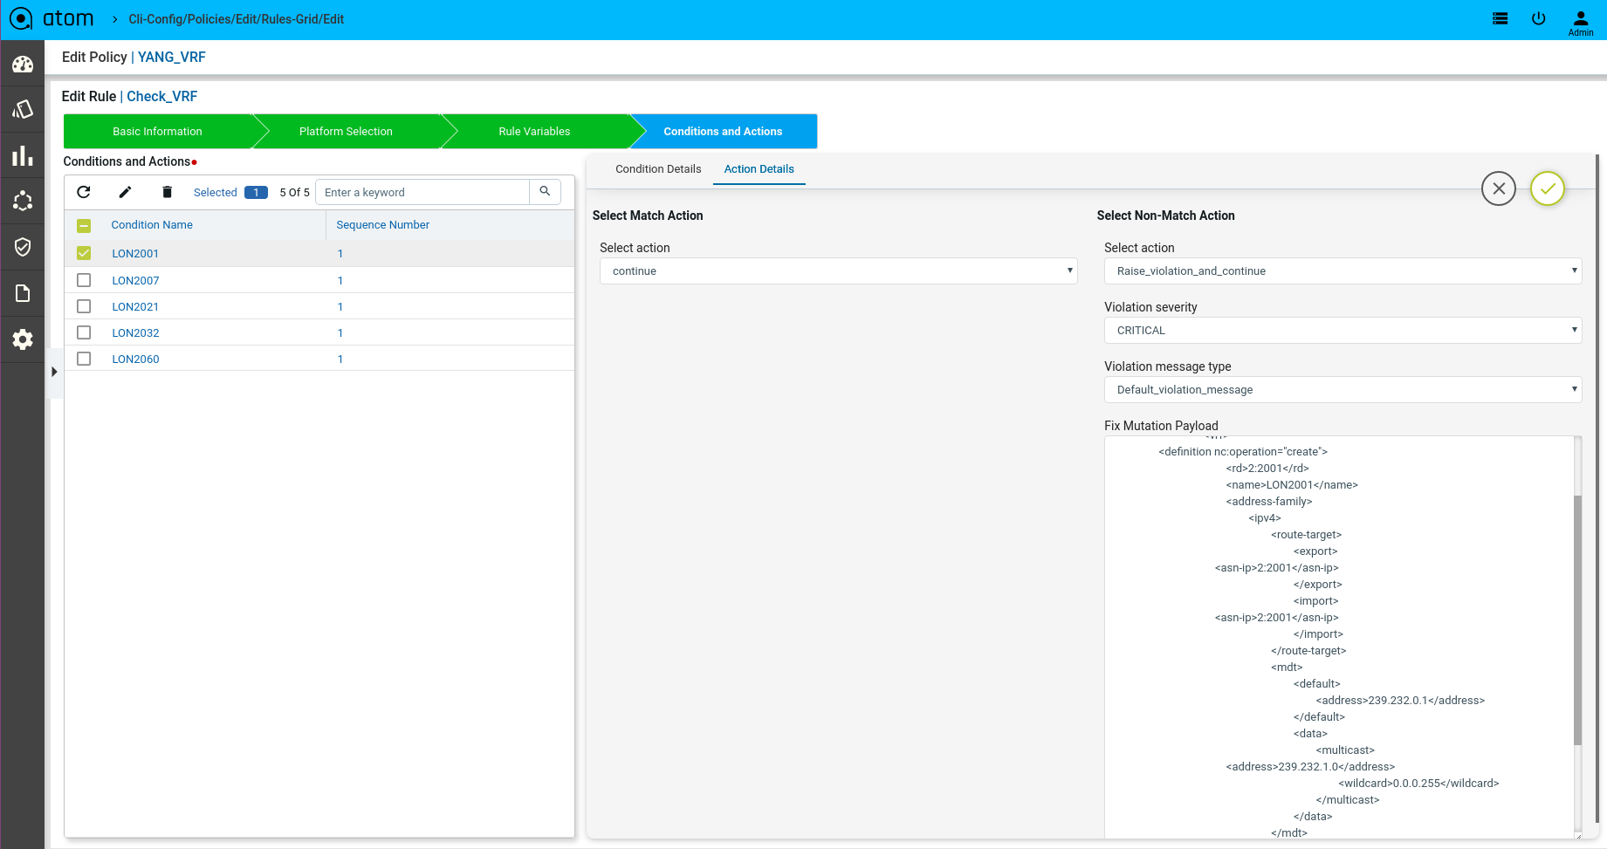This screenshot has width=1607, height=849.
Task: Open the LON2001 condition link
Action: 135,254
